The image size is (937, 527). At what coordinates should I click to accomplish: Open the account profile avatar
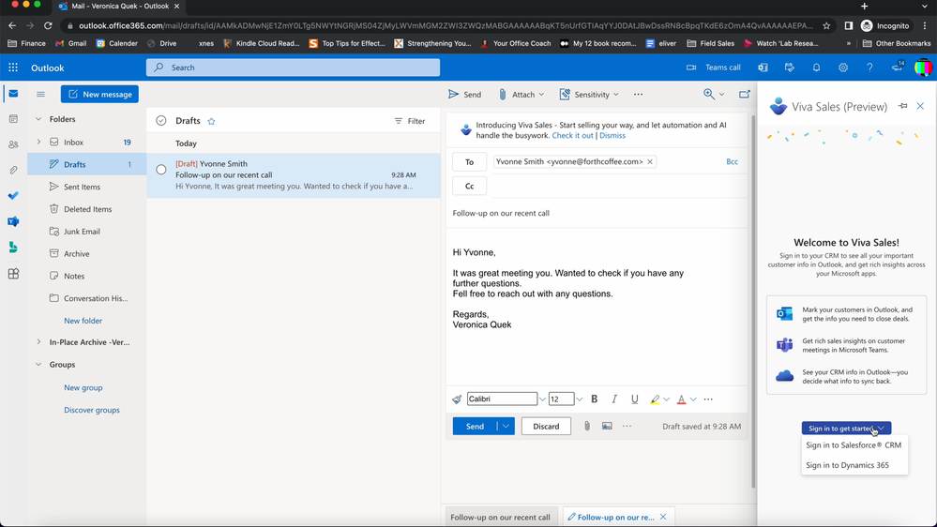923,68
